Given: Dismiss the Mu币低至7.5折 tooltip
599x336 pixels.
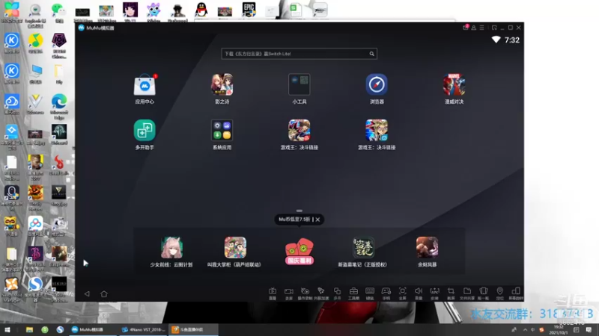Looking at the screenshot, I should coord(317,220).
